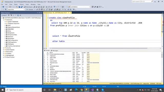Open Visual Studio from the taskbar
Viewport: 164px width, 92px height.
coord(92,90)
